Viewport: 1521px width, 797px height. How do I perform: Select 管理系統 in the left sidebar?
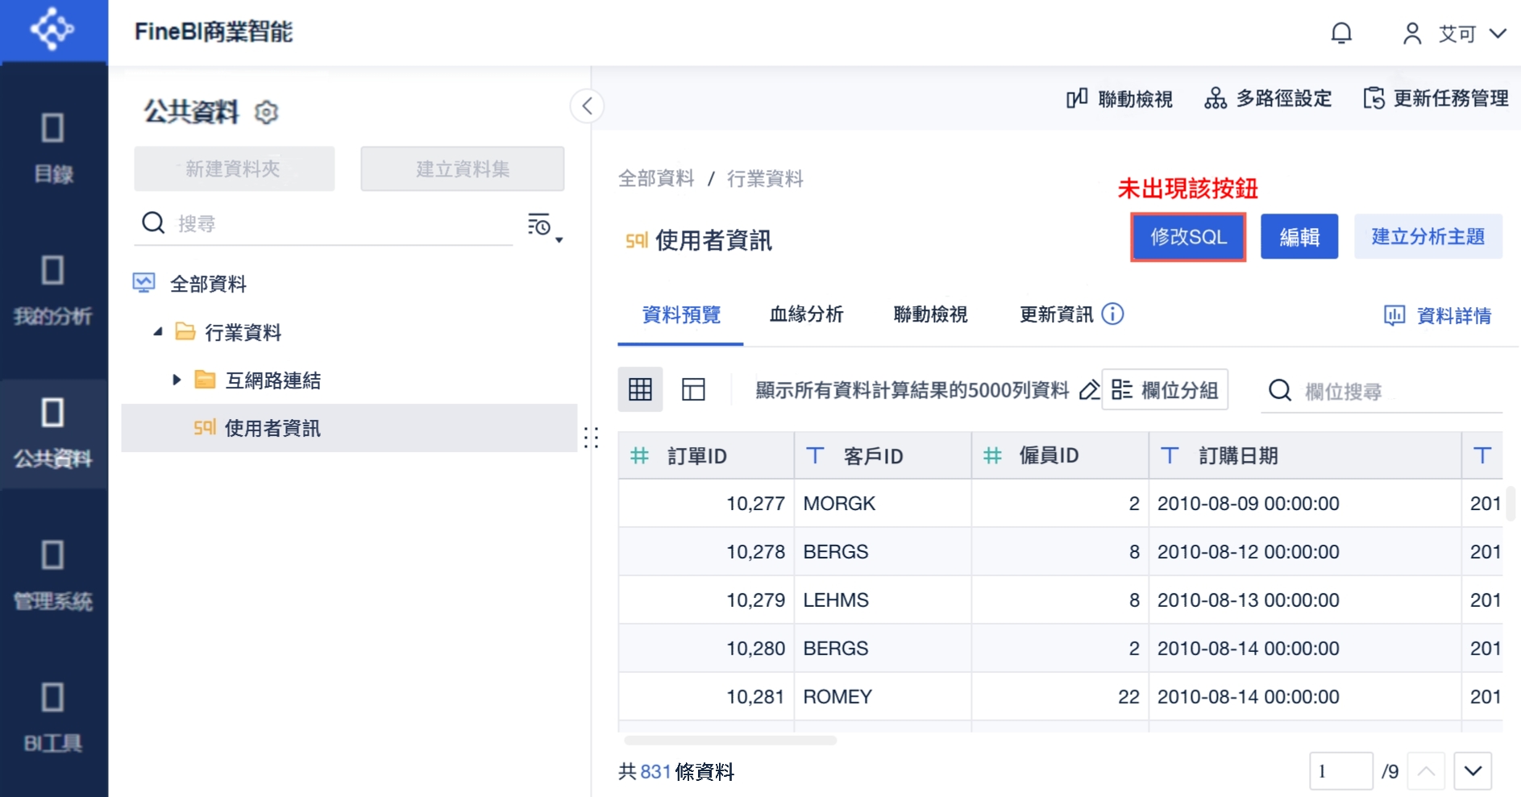pos(52,572)
